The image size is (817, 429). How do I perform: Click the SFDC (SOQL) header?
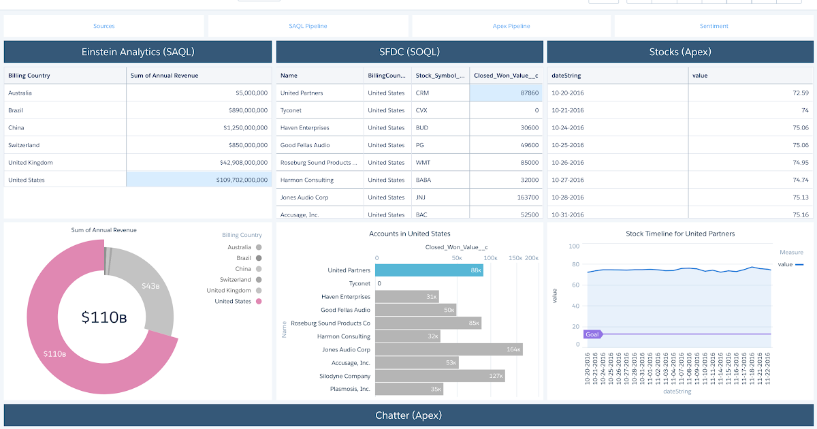(410, 52)
